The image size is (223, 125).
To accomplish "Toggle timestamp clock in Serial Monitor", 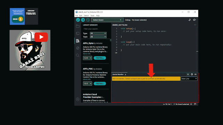I will coord(192,74).
